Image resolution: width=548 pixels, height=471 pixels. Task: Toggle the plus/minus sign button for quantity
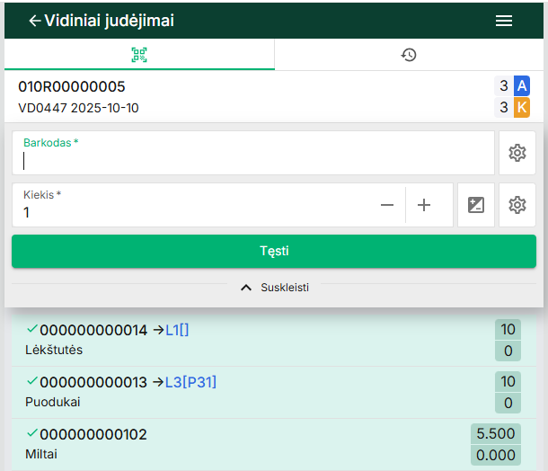[x=476, y=205]
